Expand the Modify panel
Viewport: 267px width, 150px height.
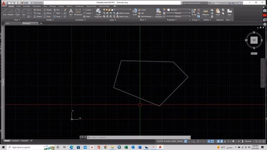pos(50,20)
